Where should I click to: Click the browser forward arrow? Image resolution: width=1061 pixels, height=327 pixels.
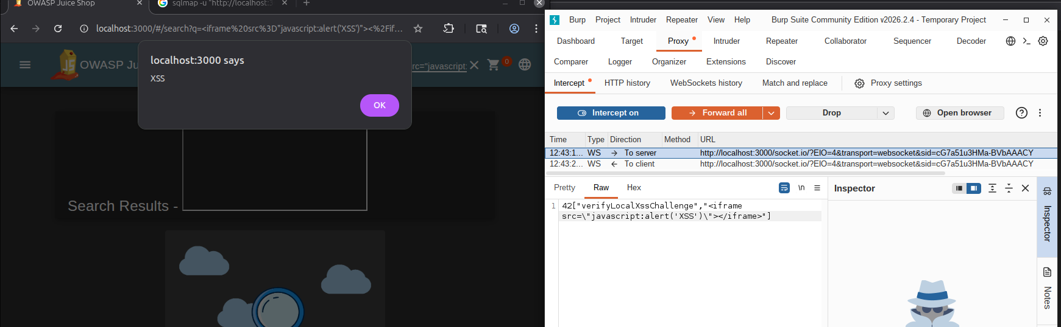36,29
